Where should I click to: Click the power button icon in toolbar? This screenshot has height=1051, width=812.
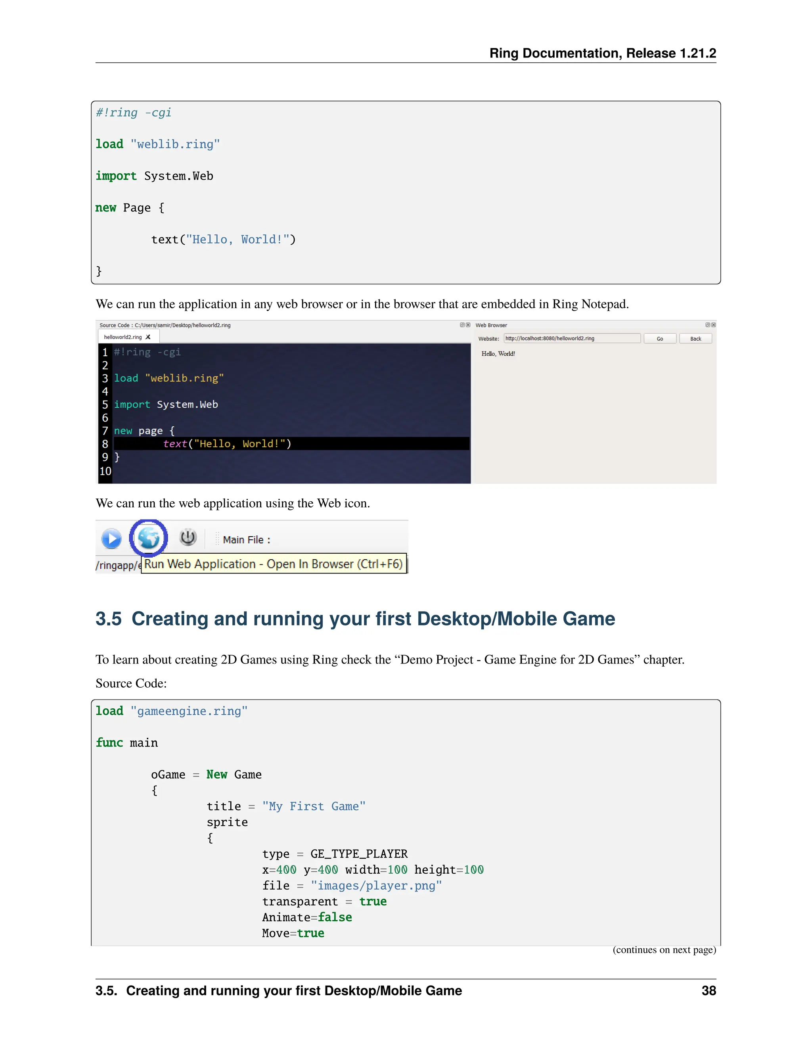click(188, 537)
